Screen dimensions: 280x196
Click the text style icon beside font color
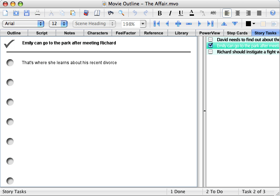(203, 13)
